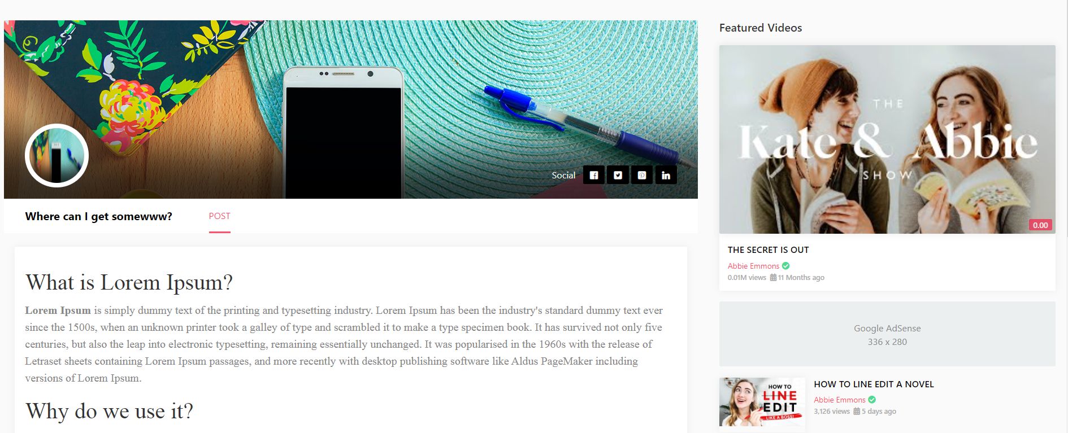Click the channel name Where can I get somewww?

pyautogui.click(x=99, y=216)
